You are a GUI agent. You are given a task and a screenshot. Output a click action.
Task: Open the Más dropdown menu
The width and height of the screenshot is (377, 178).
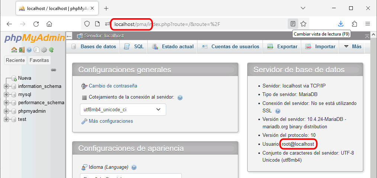(x=352, y=47)
